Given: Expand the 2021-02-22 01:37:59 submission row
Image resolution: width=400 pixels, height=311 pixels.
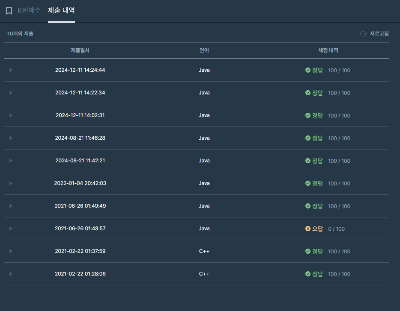Looking at the screenshot, I should click(11, 251).
